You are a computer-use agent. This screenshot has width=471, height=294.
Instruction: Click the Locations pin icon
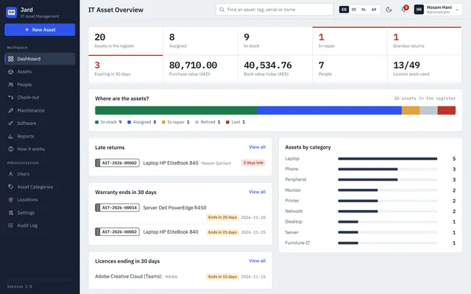coord(11,200)
